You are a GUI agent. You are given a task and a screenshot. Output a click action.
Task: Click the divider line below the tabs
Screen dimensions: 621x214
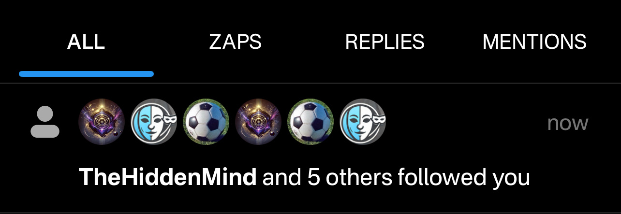310,84
